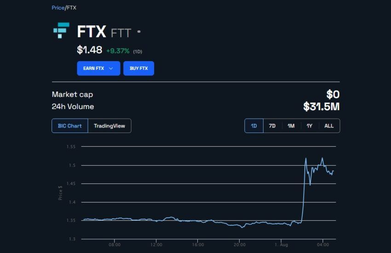Click the Buy FTX button
The height and width of the screenshot is (253, 391).
pyautogui.click(x=138, y=68)
